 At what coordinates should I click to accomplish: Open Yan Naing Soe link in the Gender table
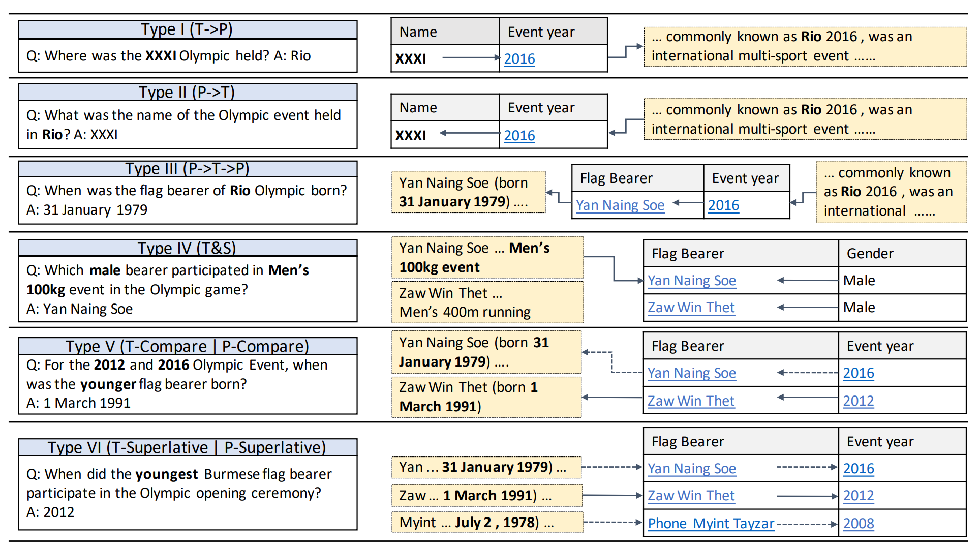[691, 281]
